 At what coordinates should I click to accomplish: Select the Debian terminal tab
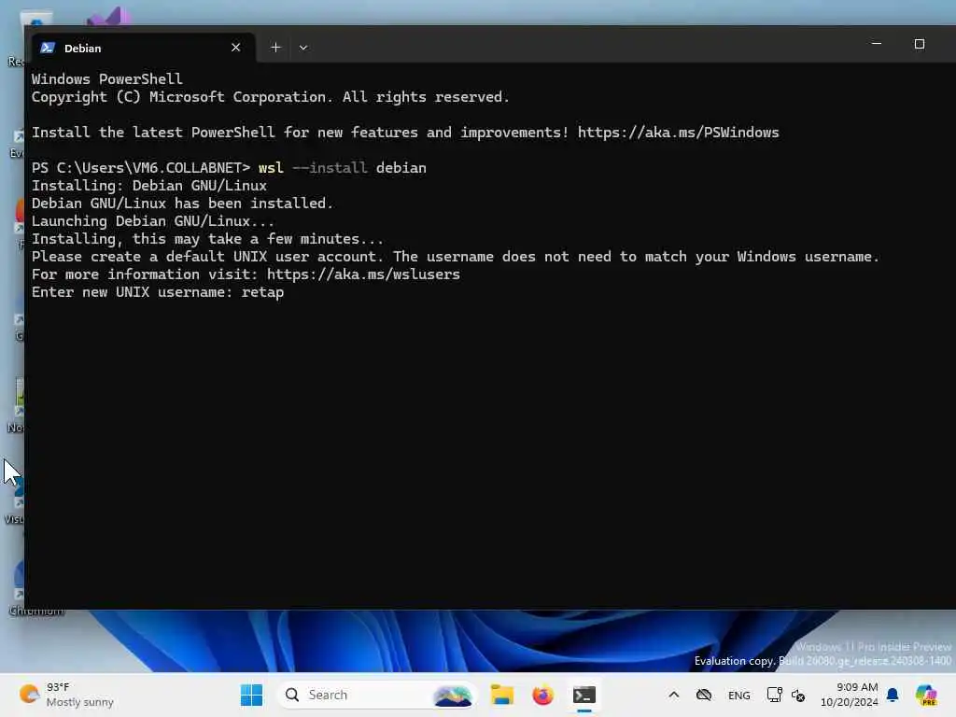[142, 48]
